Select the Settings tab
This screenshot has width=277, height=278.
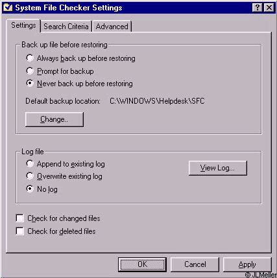[x=23, y=26]
